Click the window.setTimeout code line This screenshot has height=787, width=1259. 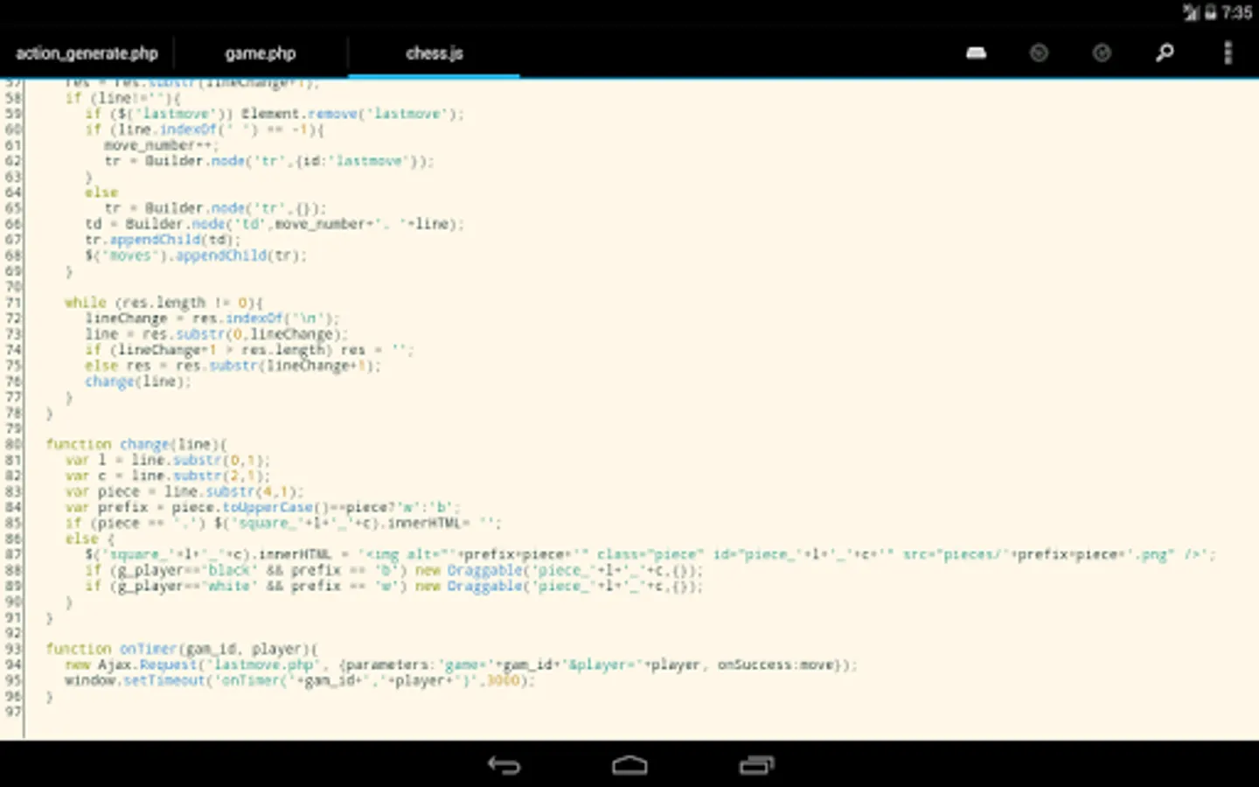click(299, 680)
